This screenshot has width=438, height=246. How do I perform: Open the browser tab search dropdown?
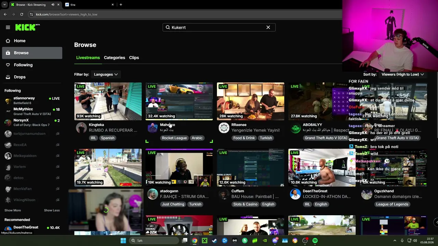[x=4, y=4]
